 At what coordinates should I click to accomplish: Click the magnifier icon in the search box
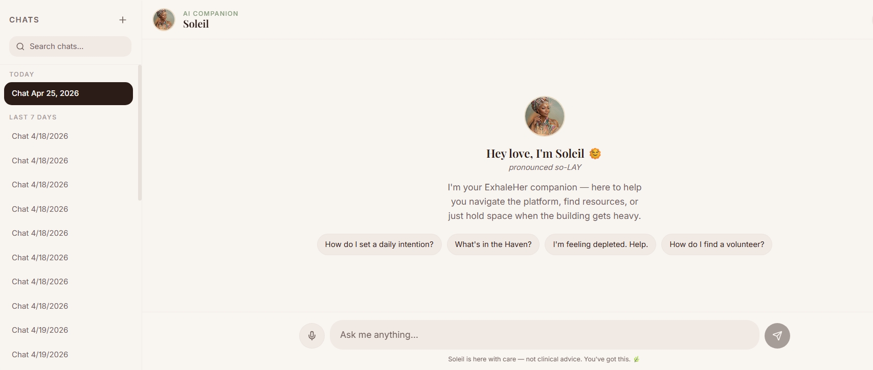[20, 46]
